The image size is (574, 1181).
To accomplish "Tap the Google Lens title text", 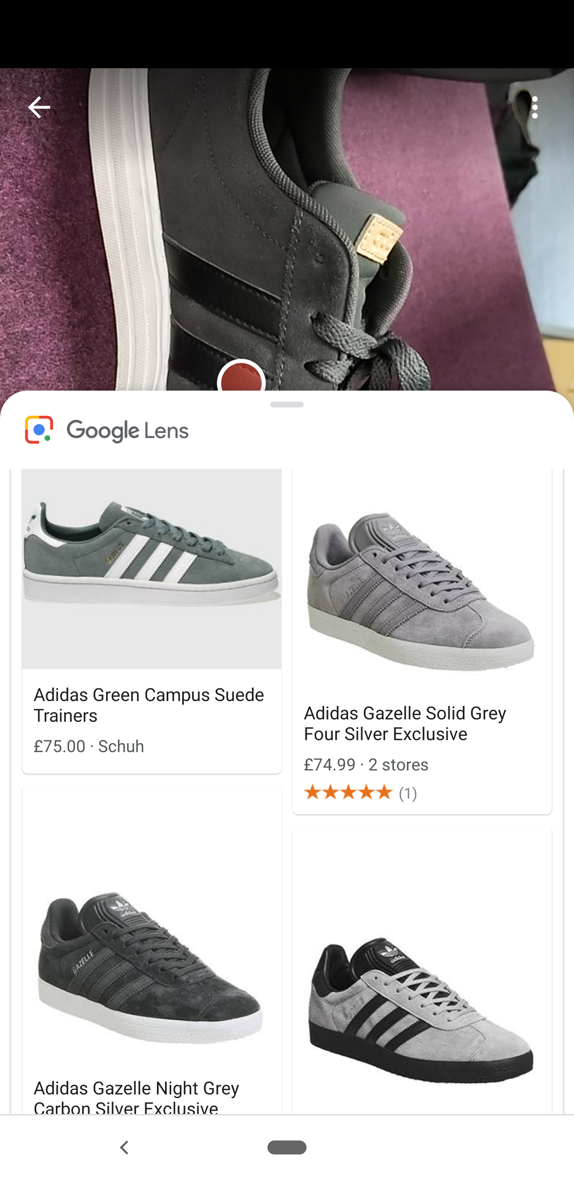I will pyautogui.click(x=127, y=431).
